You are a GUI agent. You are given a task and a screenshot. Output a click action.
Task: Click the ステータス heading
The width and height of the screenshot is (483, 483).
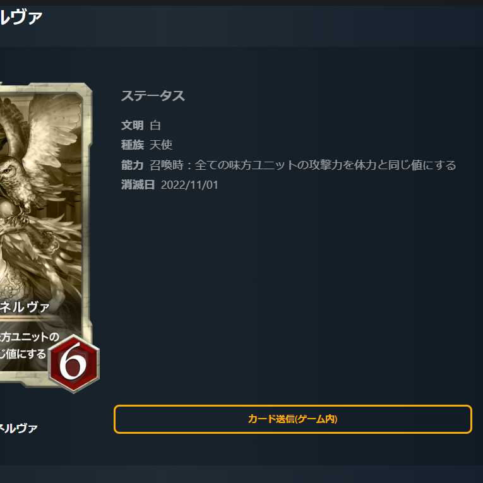tap(153, 96)
